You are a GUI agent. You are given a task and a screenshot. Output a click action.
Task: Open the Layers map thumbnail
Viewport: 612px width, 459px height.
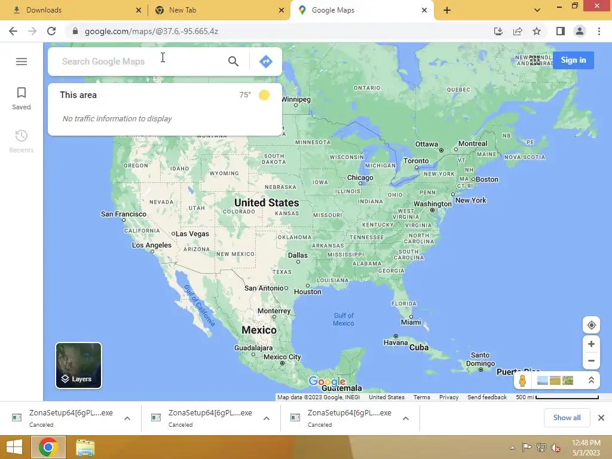78,365
